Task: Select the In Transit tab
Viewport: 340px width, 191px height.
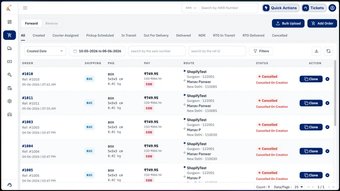Action: [129, 36]
